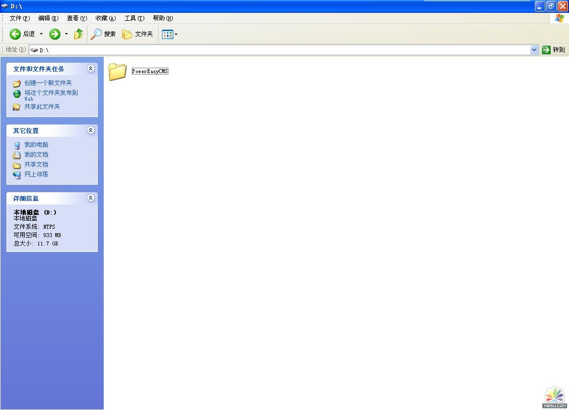Screen dimensions: 569x410
Task: Click the green Forward arrow icon
Action: (x=55, y=34)
